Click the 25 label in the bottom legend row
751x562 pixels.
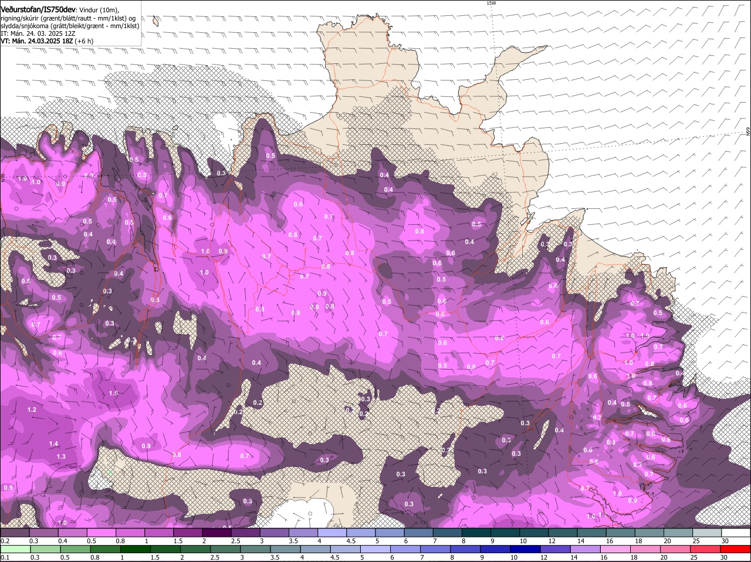coord(695,557)
